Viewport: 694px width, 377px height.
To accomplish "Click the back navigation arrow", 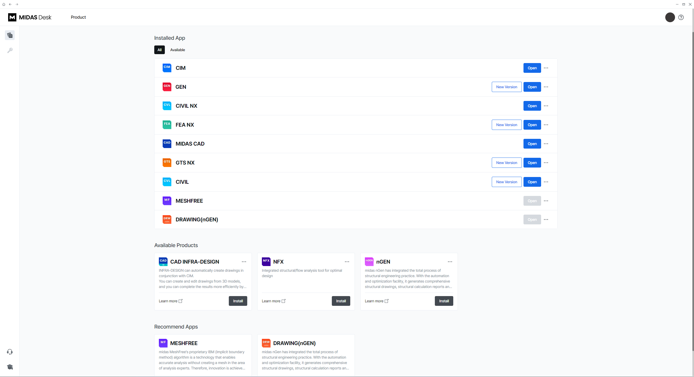I will click(x=10, y=4).
